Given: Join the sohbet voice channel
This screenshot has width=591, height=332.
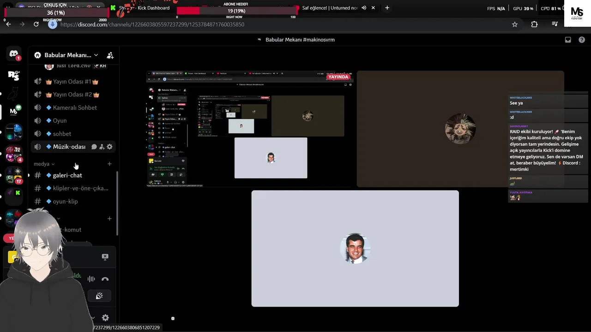Looking at the screenshot, I should click(72, 134).
